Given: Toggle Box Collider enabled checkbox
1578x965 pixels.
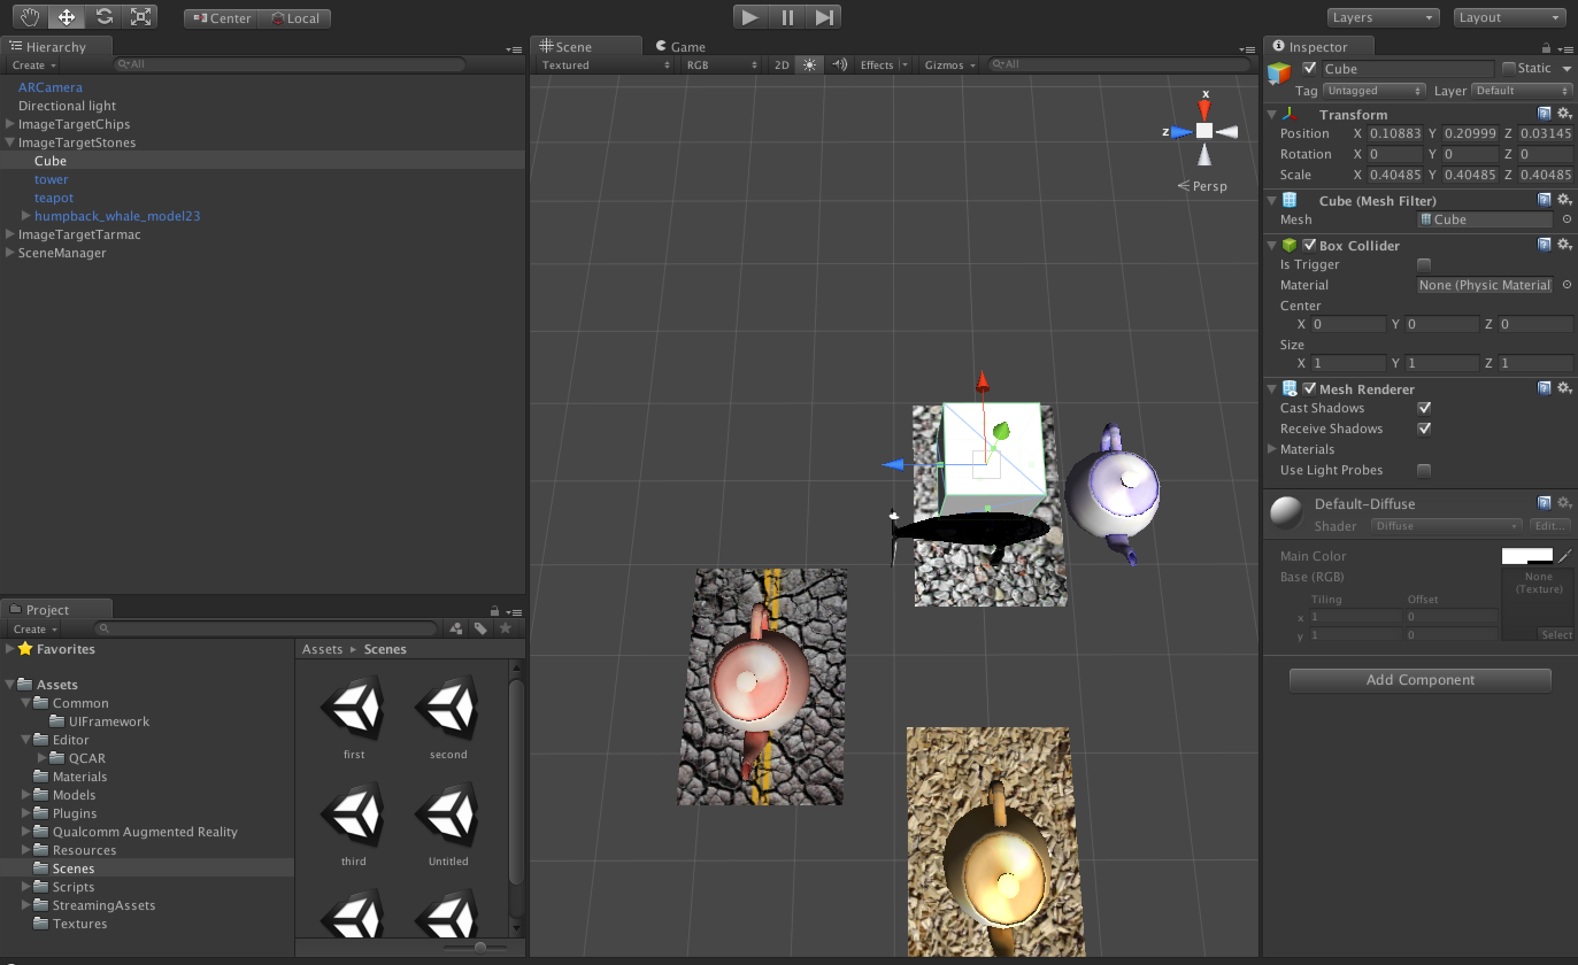Looking at the screenshot, I should click(x=1310, y=245).
